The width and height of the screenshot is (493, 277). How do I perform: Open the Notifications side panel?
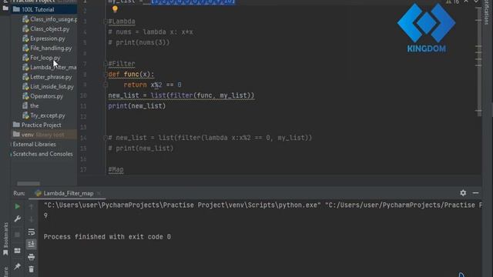pos(487,12)
